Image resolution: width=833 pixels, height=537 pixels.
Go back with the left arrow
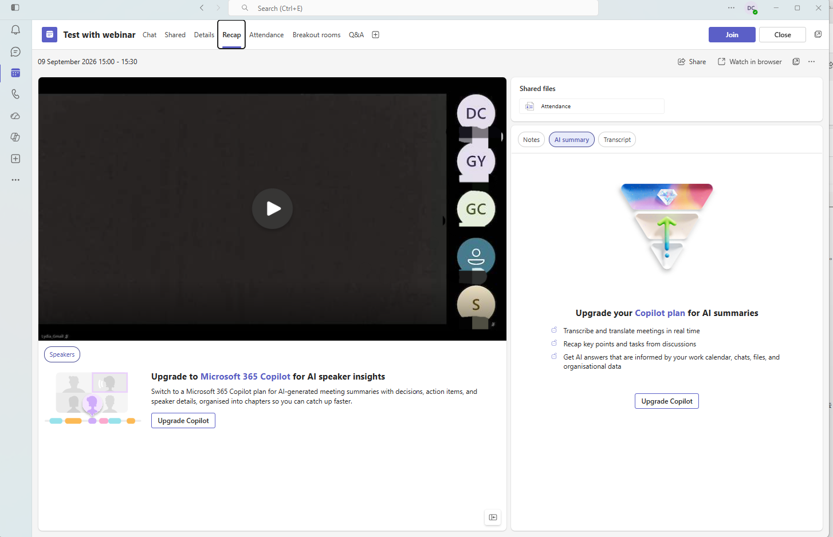click(x=202, y=8)
